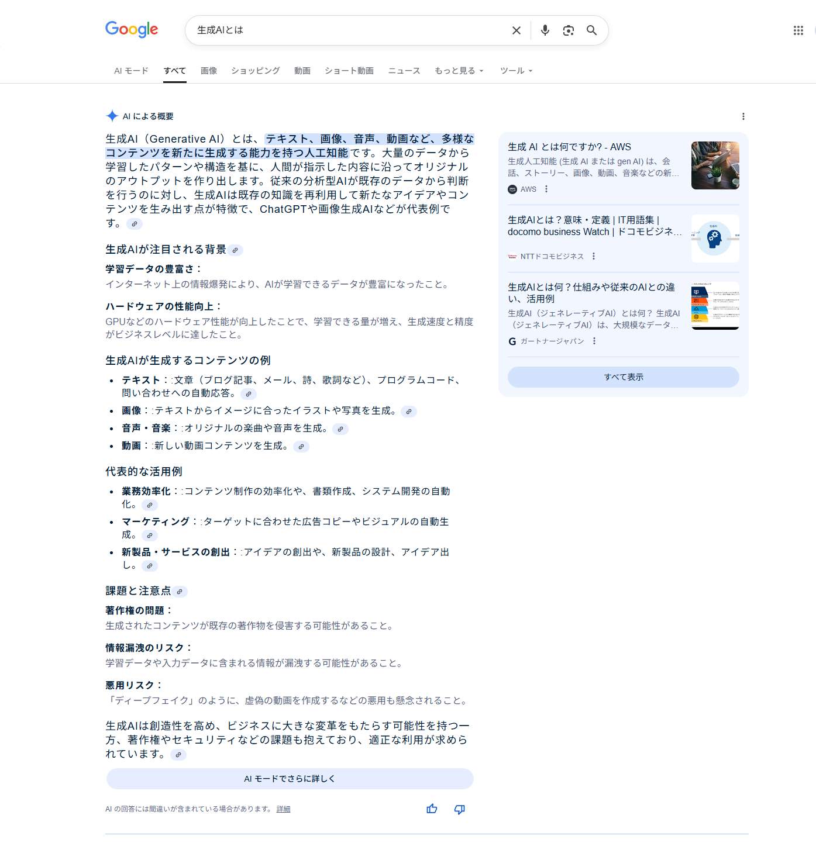Click link icon after the closing summary paragraph
The width and height of the screenshot is (816, 853).
pyautogui.click(x=178, y=755)
